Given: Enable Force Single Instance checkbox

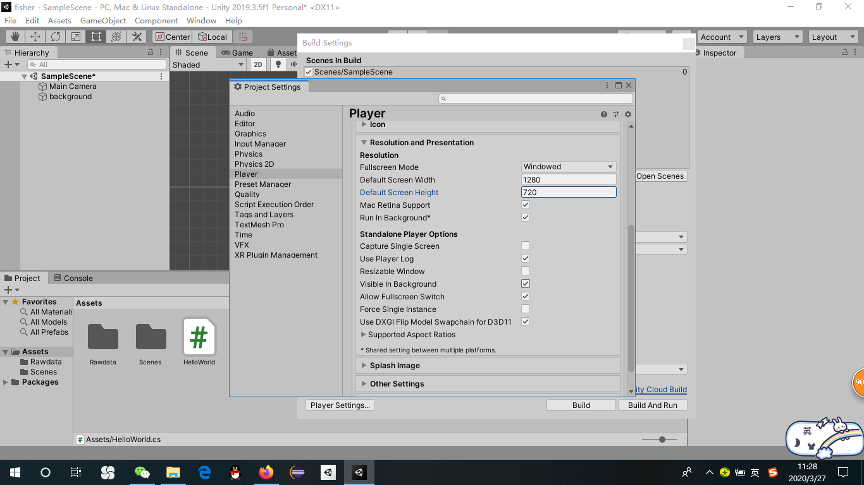Looking at the screenshot, I should 526,309.
